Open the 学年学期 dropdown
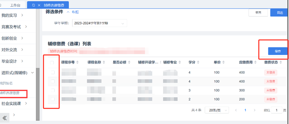 pos(100,23)
